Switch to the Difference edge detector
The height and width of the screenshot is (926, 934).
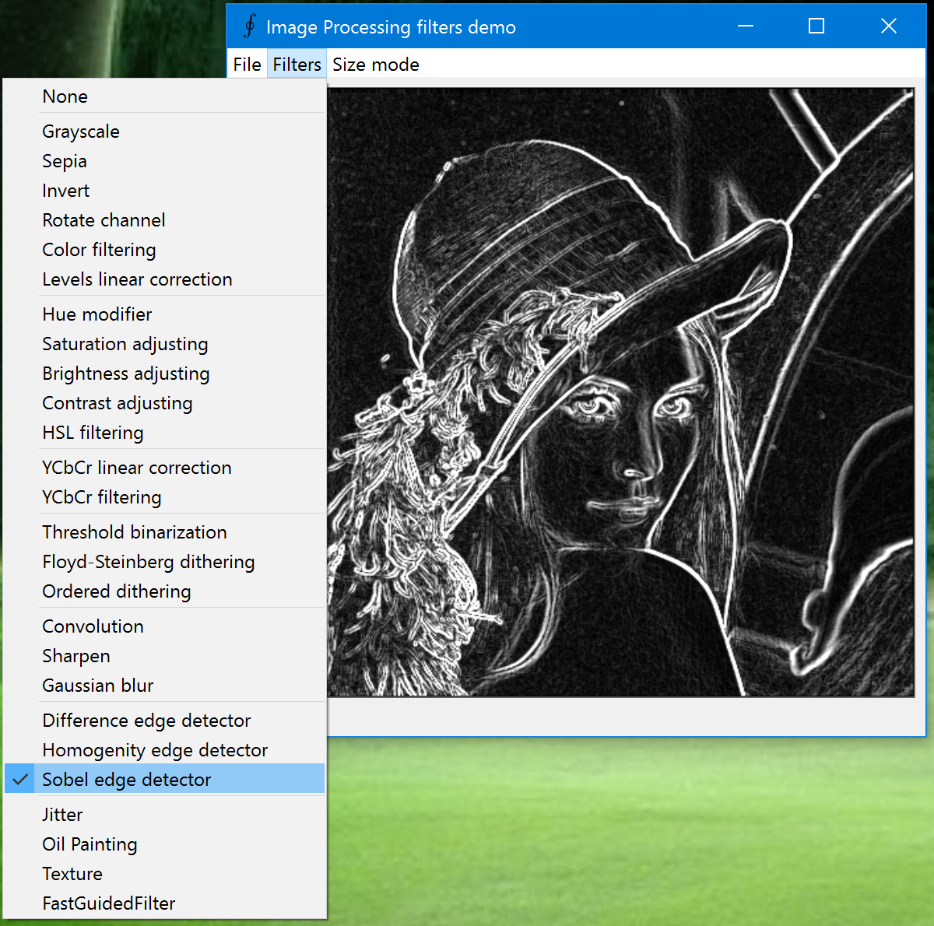146,720
